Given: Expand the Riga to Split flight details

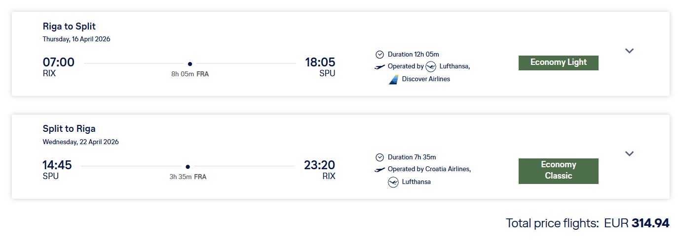Looking at the screenshot, I should [629, 51].
